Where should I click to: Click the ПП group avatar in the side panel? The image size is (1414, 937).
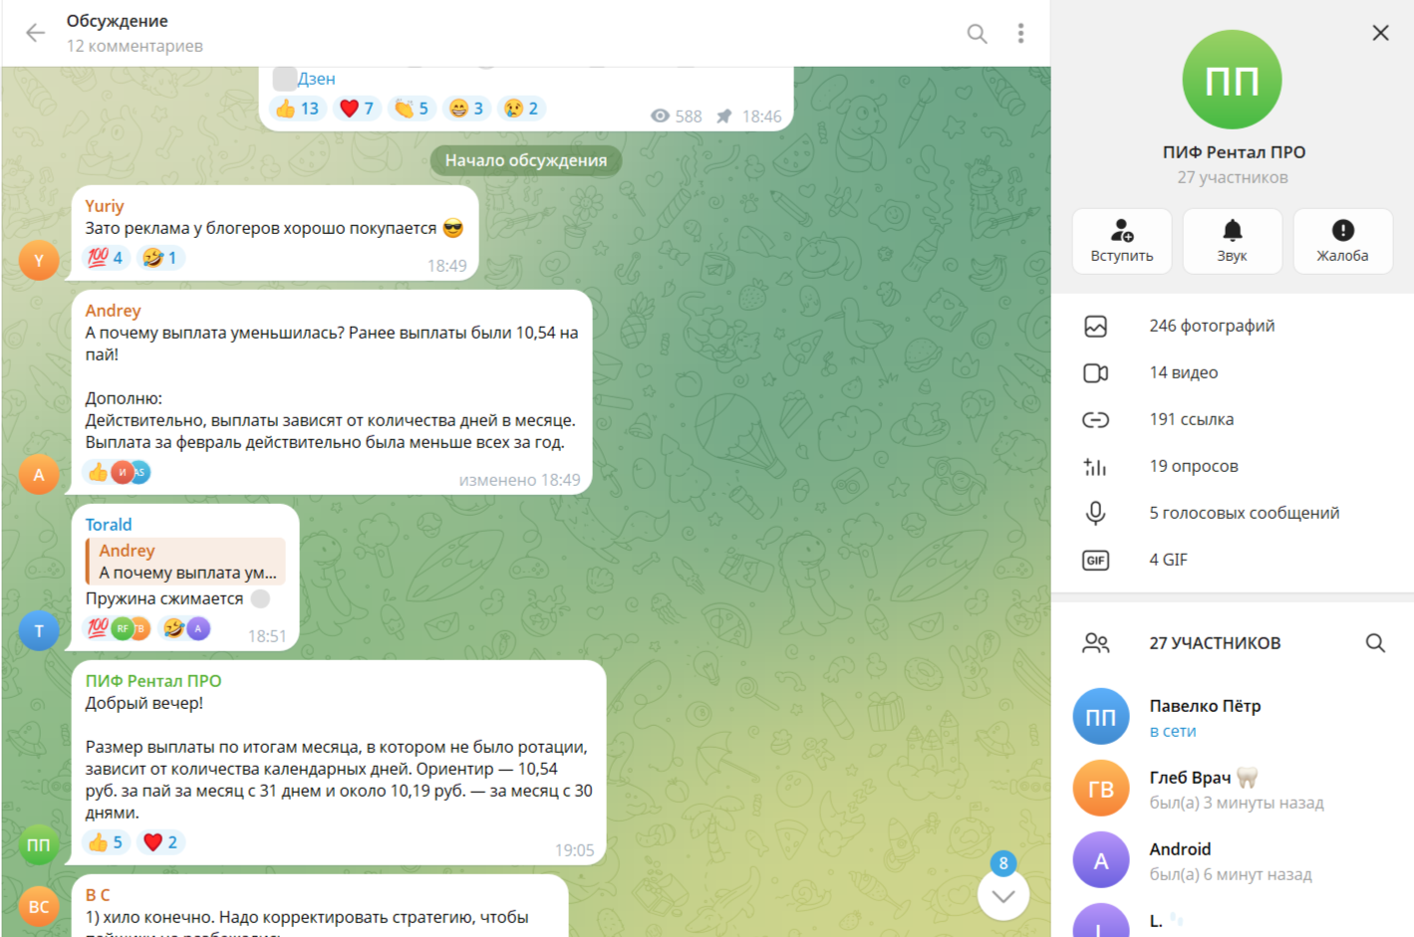pyautogui.click(x=1232, y=80)
